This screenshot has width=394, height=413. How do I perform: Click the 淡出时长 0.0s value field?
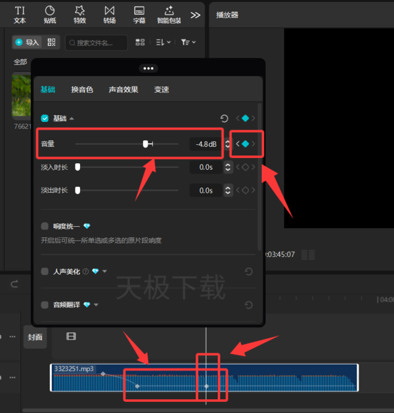206,190
